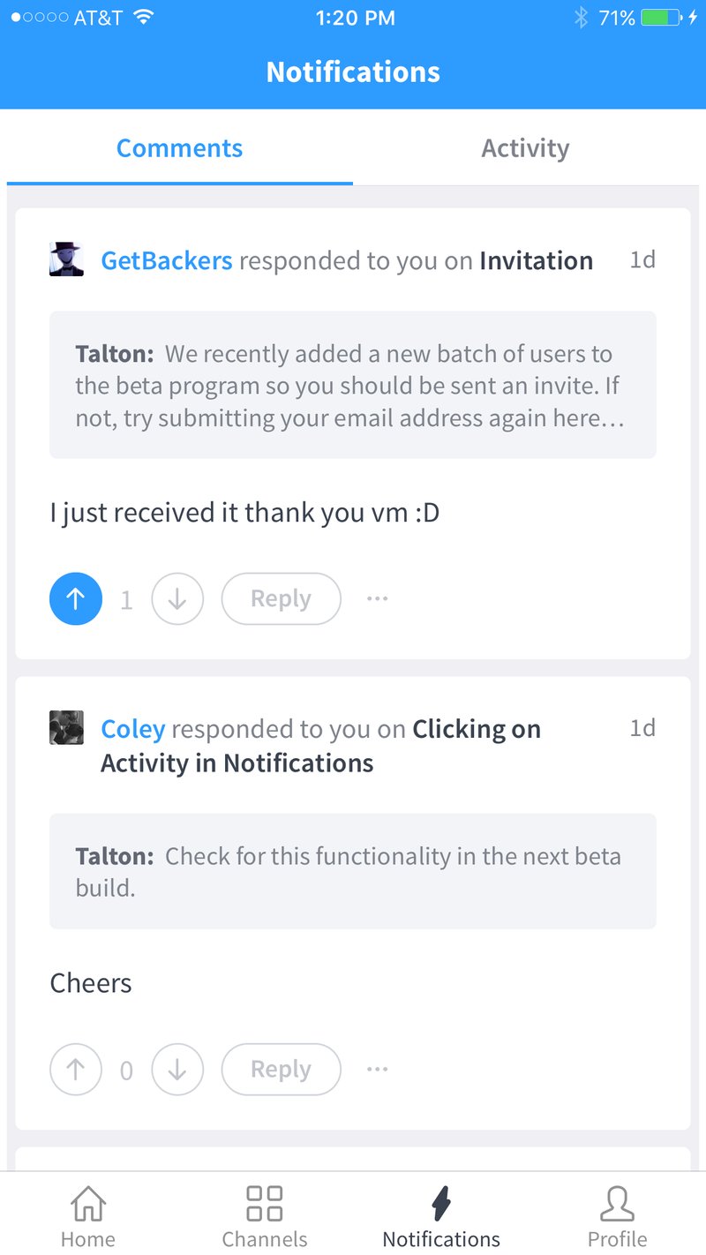
Task: Downvote the 'Cheers' comment
Action: [x=177, y=1069]
